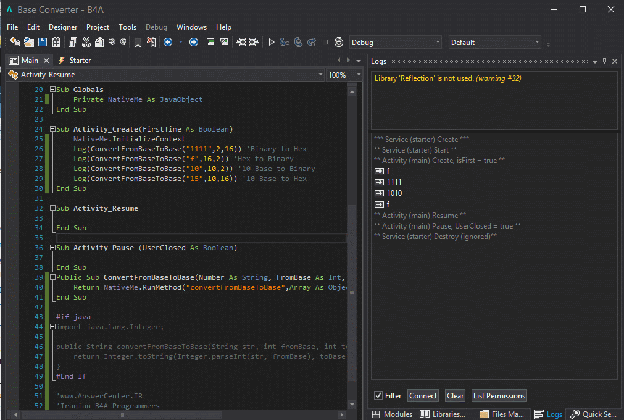The image size is (624, 420).
Task: Toggle bookmark using the bookmark icon
Action: click(138, 42)
